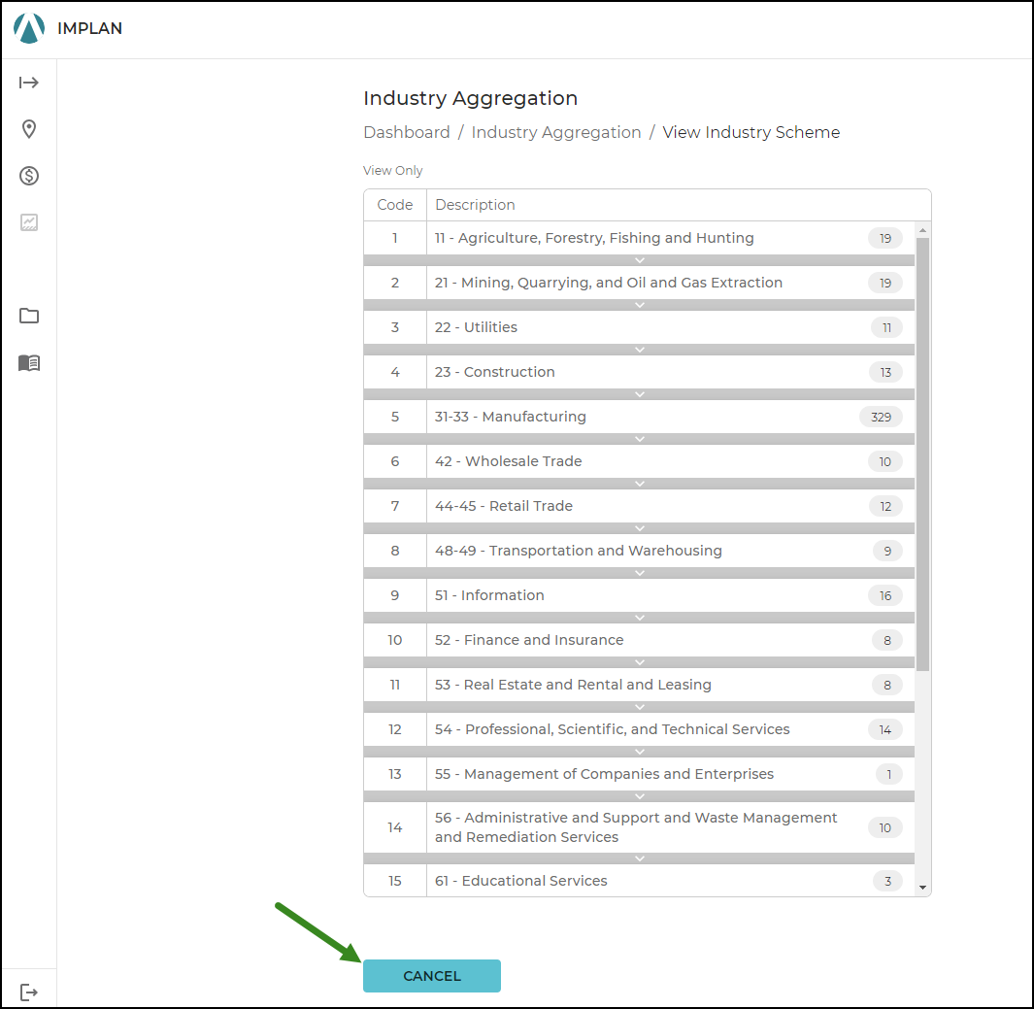Expand the 31-33 Manufacturing row
The height and width of the screenshot is (1009, 1034).
coord(639,439)
